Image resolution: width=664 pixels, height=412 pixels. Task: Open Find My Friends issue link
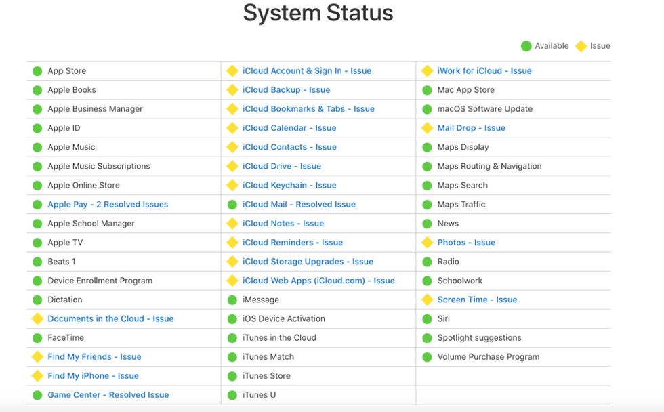click(x=94, y=357)
